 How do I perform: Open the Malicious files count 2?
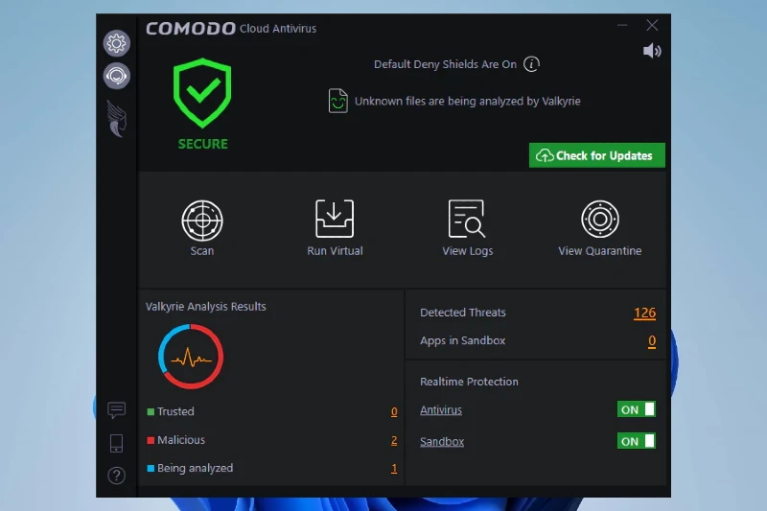coord(394,440)
